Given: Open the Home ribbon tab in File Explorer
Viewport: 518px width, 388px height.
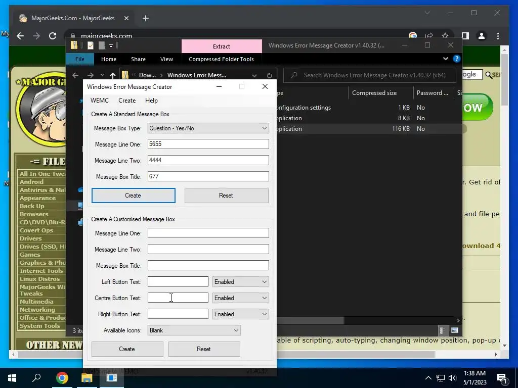Looking at the screenshot, I should [x=109, y=59].
